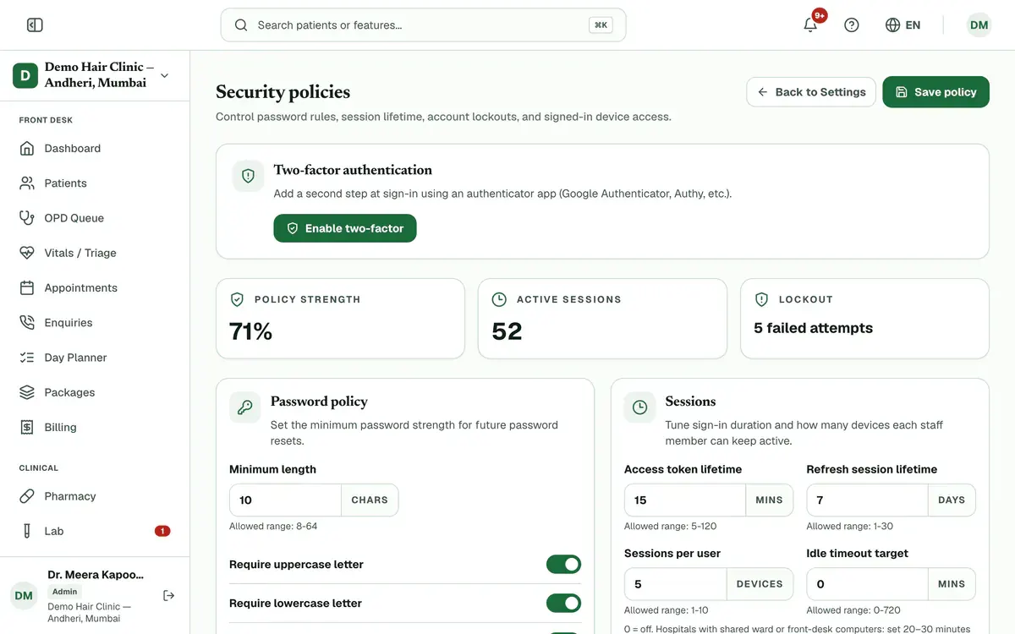The image size is (1015, 634).
Task: Open the Pharmacy menu item
Action: point(95,496)
